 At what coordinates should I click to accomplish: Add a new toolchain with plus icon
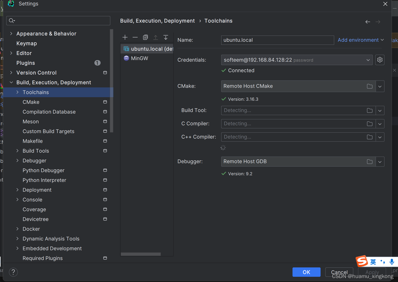pos(125,37)
